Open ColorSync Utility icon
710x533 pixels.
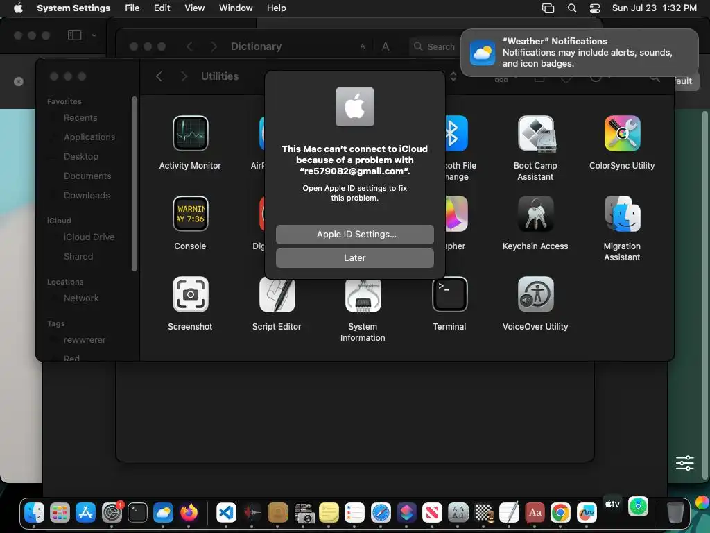pyautogui.click(x=622, y=133)
